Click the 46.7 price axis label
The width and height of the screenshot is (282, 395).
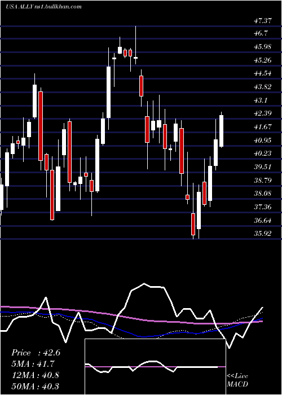click(x=261, y=33)
